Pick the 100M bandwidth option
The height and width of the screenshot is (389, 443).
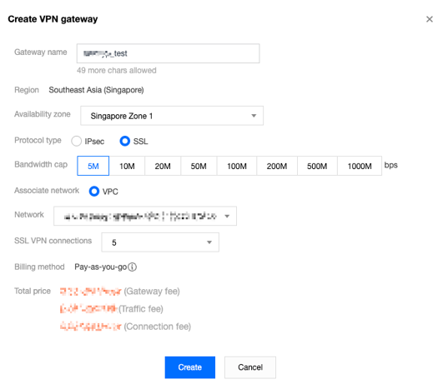[x=237, y=166]
